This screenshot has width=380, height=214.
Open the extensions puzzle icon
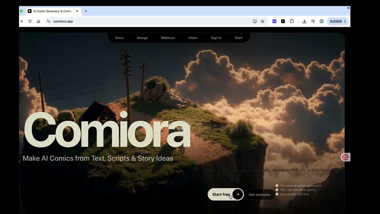(292, 21)
